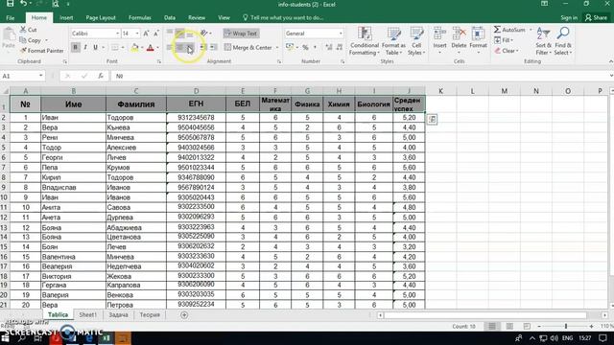Click the Fill Color bucket swatch
Viewport: 614px width, 345px height.
tap(134, 48)
